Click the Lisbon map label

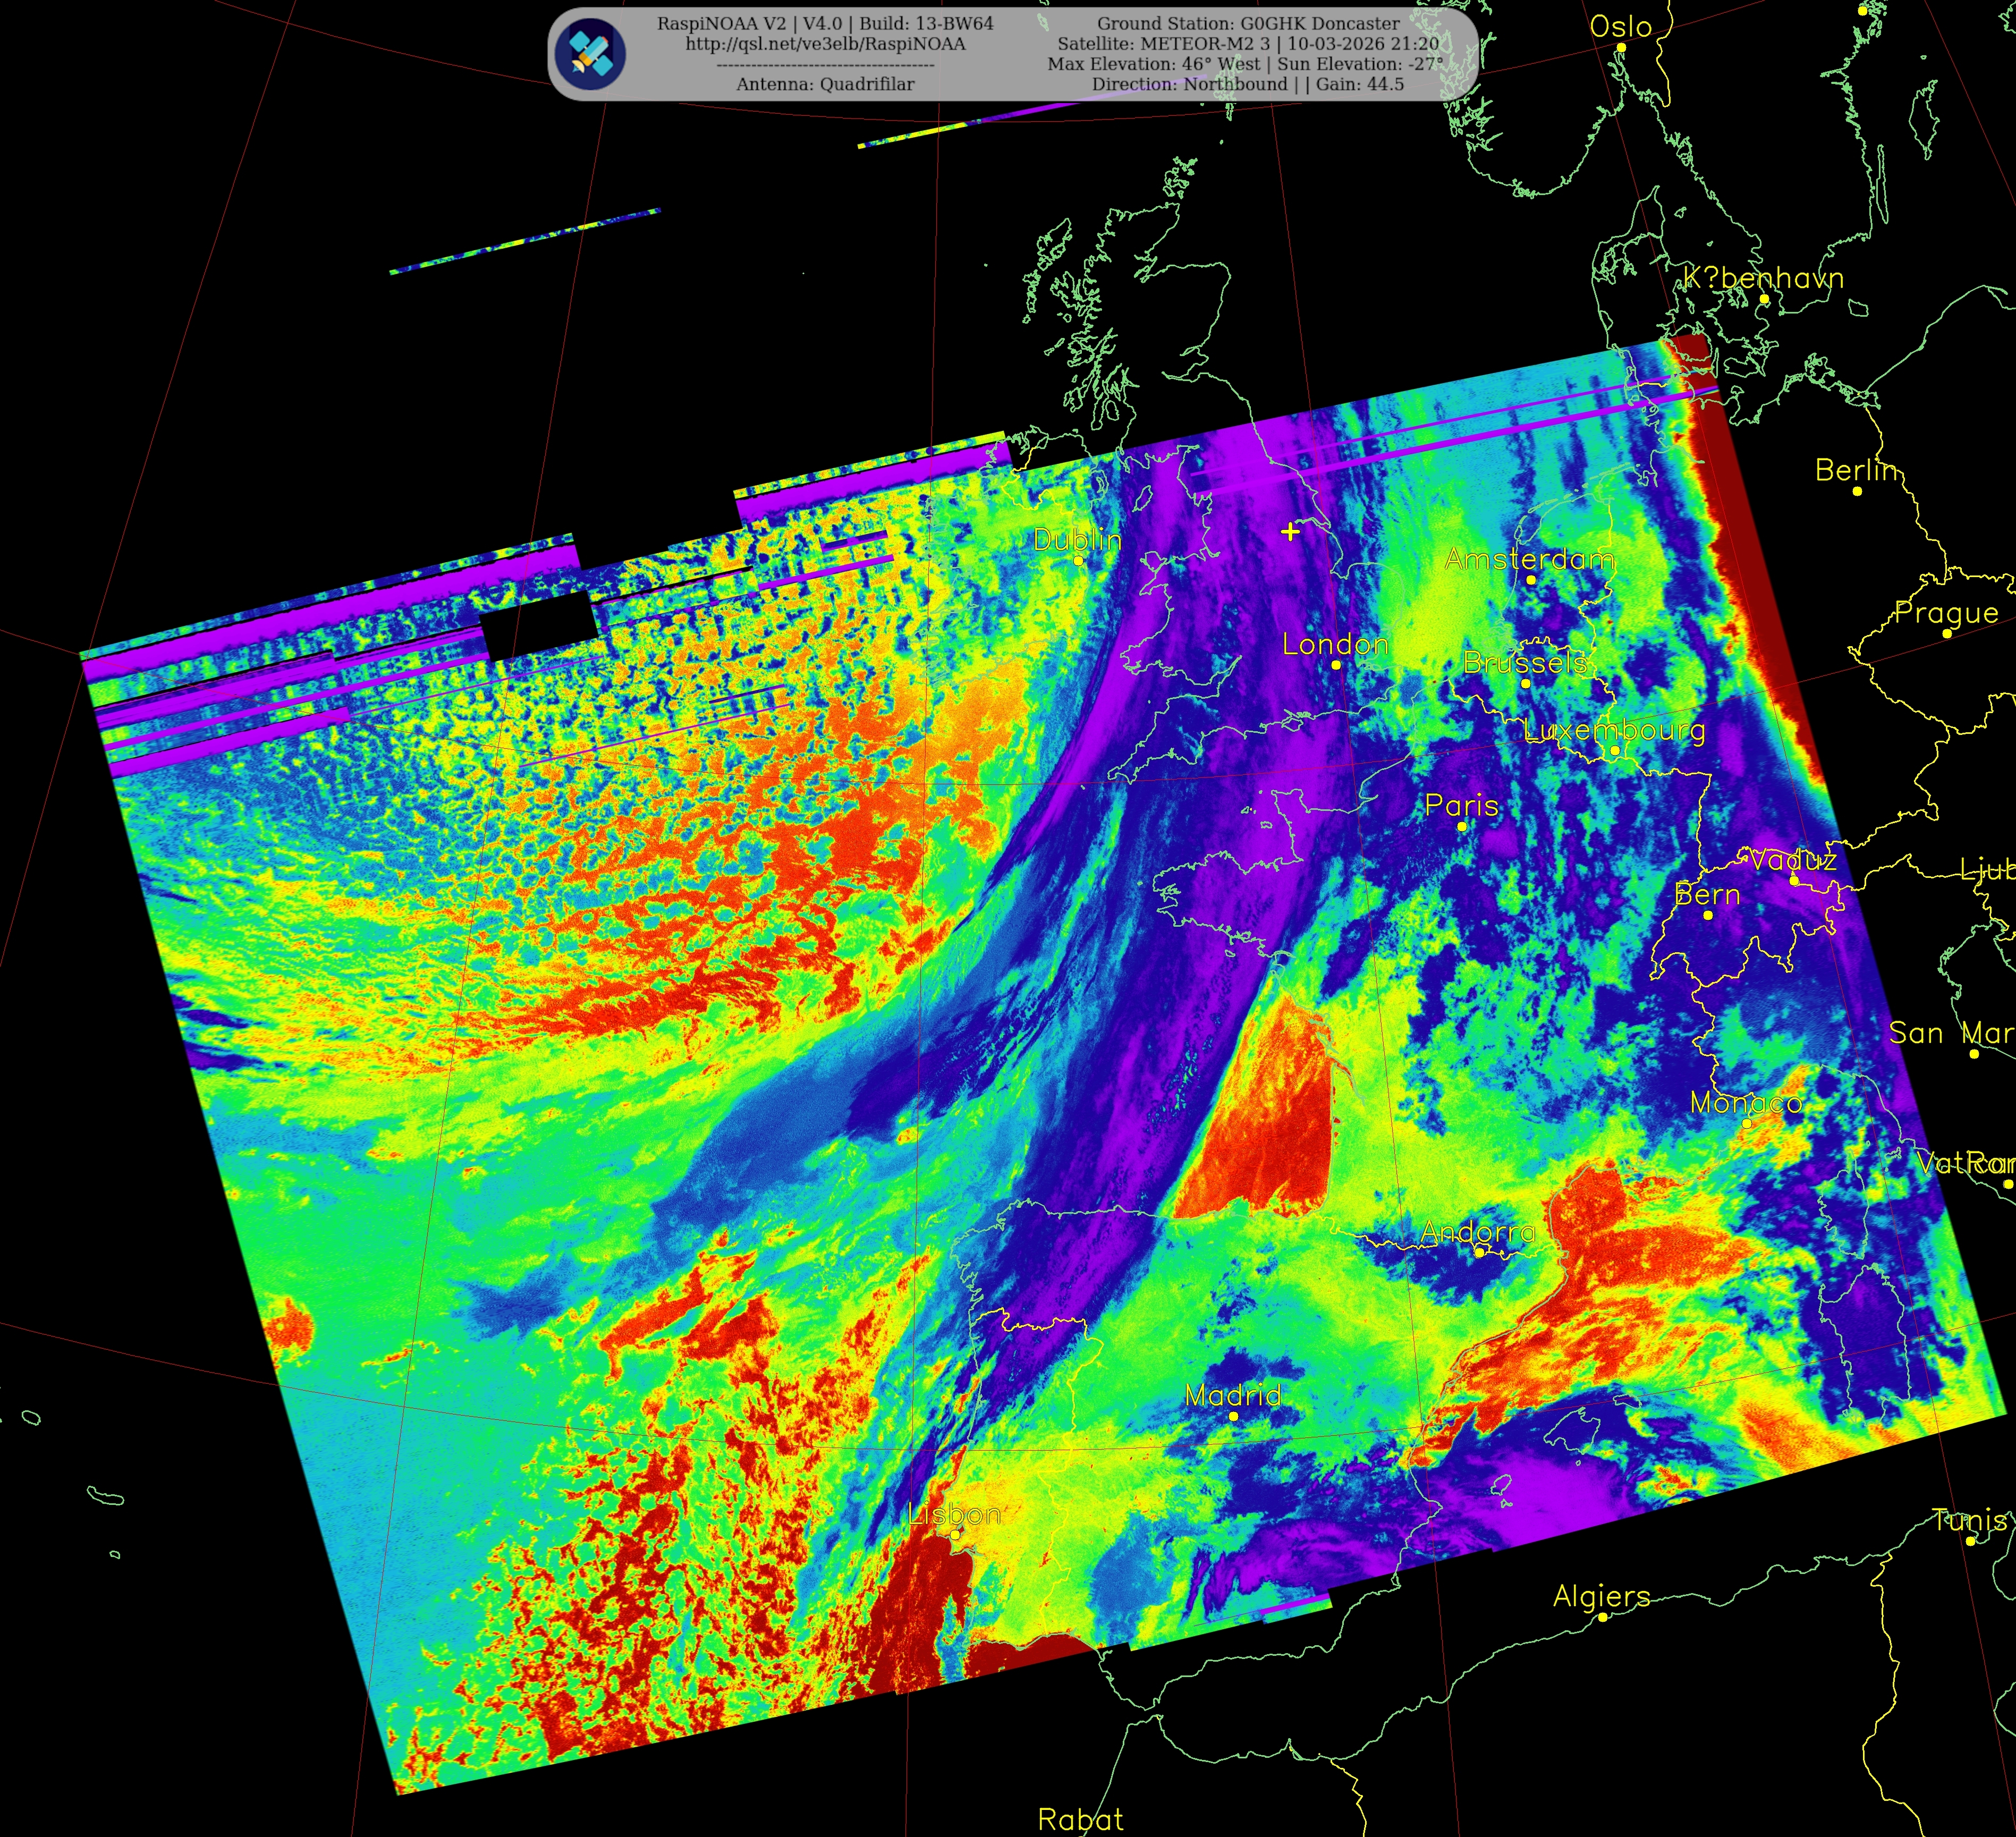coord(955,1515)
